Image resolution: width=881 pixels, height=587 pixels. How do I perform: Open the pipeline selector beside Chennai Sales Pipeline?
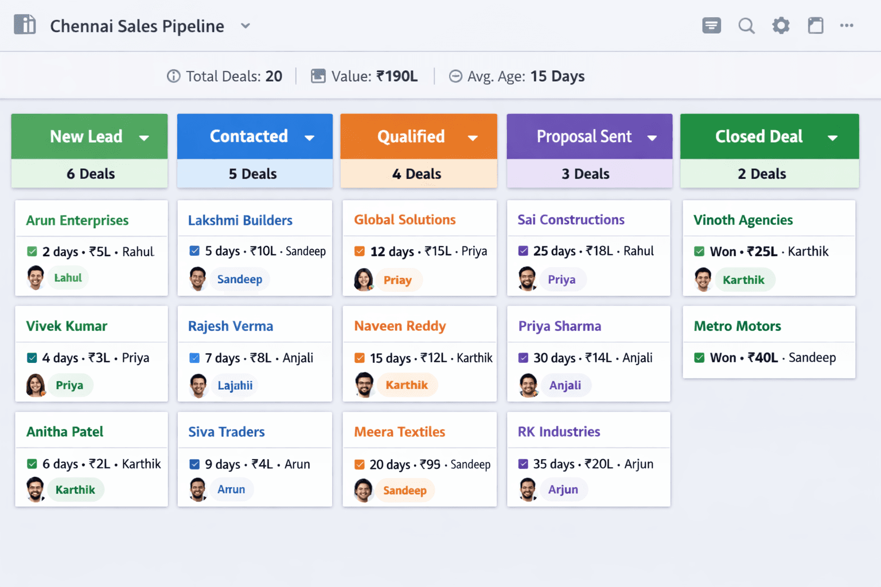(245, 26)
